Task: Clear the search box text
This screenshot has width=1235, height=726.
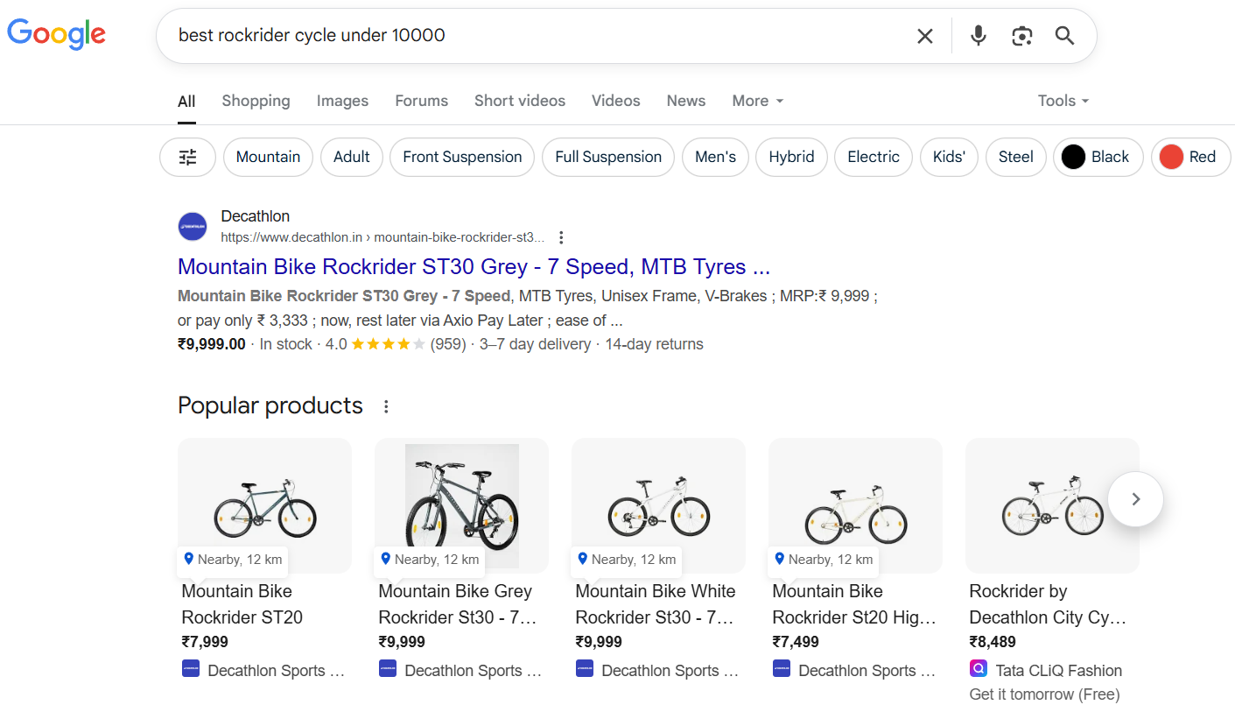Action: coord(924,36)
